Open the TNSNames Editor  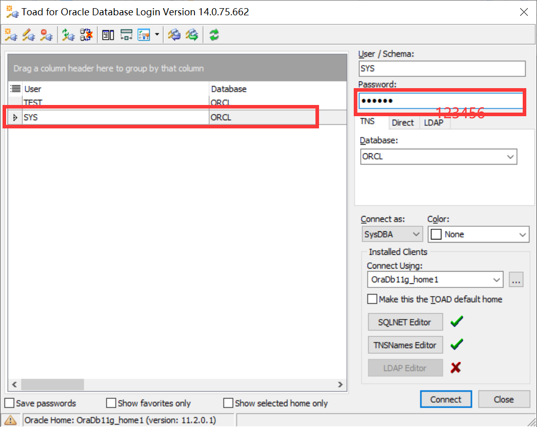(x=405, y=344)
